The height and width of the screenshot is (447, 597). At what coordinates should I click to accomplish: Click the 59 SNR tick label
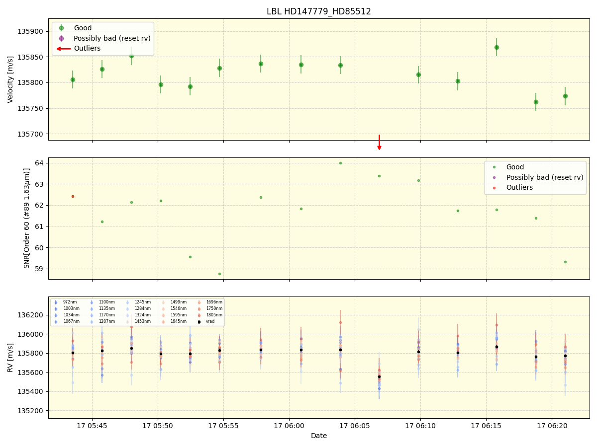[x=40, y=269]
